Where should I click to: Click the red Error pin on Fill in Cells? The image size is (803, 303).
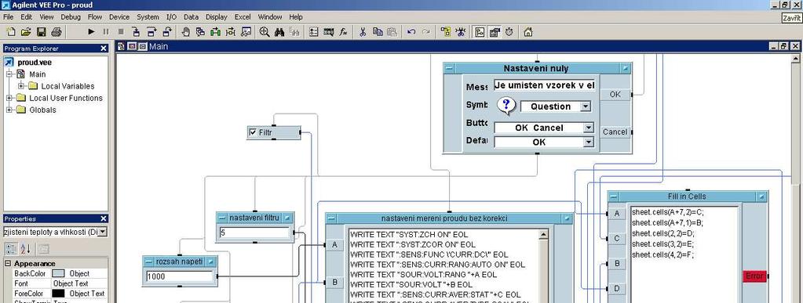pyautogui.click(x=755, y=276)
